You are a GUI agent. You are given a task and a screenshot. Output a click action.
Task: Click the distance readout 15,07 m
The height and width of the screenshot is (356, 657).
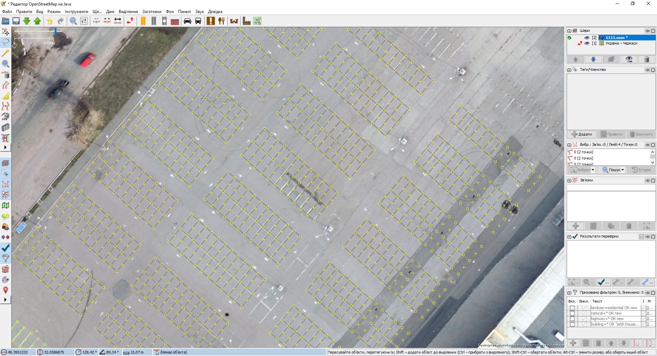click(x=137, y=352)
